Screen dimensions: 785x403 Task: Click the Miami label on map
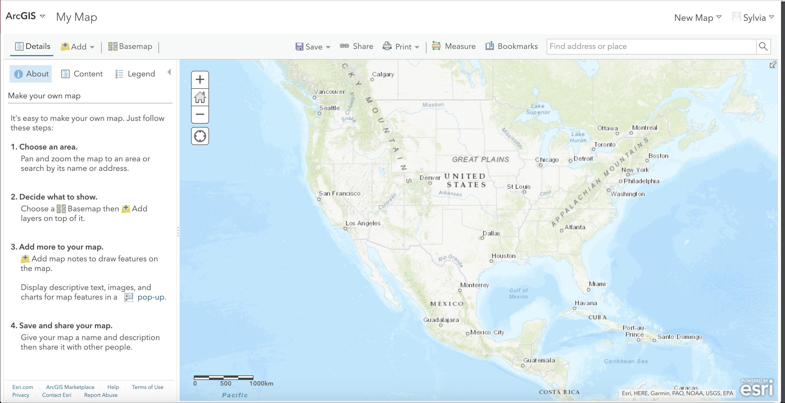coord(597,284)
